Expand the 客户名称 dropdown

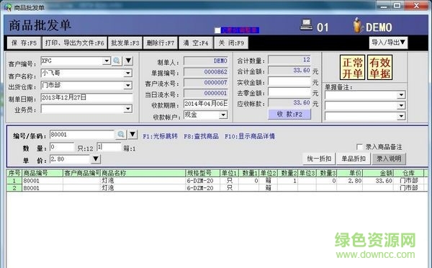(128, 73)
